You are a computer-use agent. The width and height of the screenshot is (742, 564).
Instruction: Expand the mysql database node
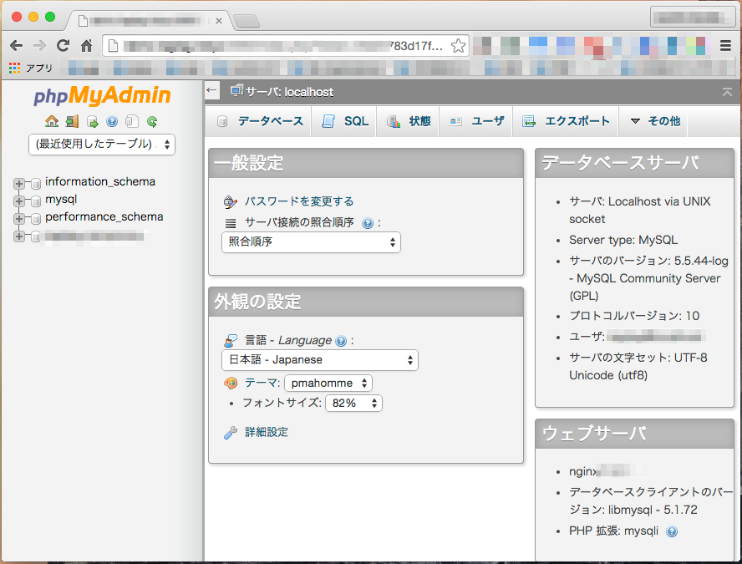pos(19,201)
